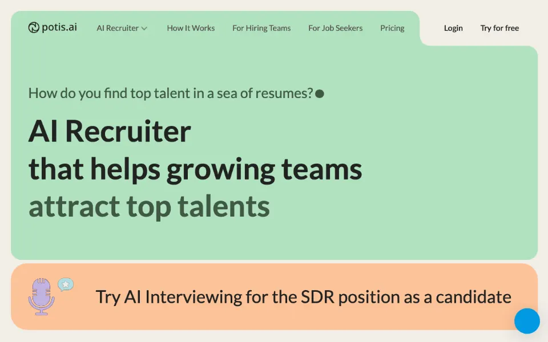Click the potis.ai brand name text

(59, 27)
